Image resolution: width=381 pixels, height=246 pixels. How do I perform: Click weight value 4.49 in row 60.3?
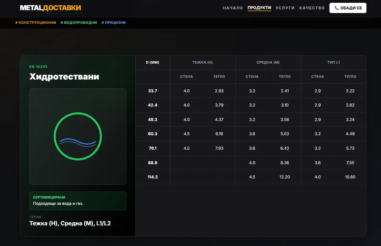pos(350,134)
